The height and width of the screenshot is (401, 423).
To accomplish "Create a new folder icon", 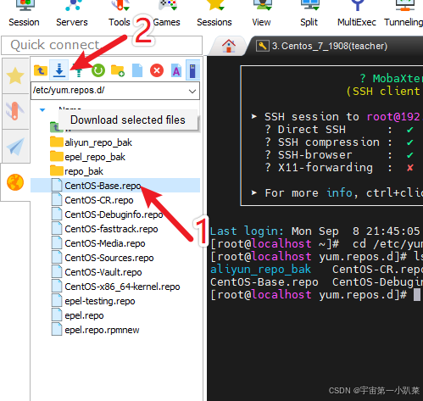I will pos(118,70).
